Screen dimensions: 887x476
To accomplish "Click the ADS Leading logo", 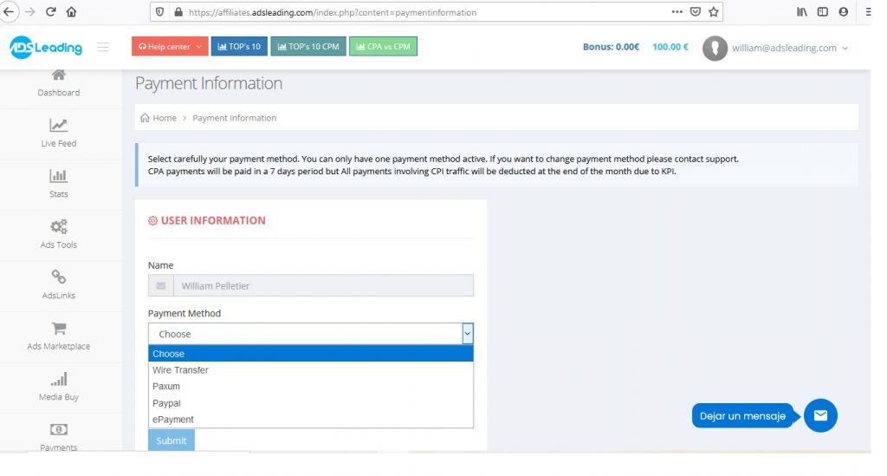I will tap(46, 47).
